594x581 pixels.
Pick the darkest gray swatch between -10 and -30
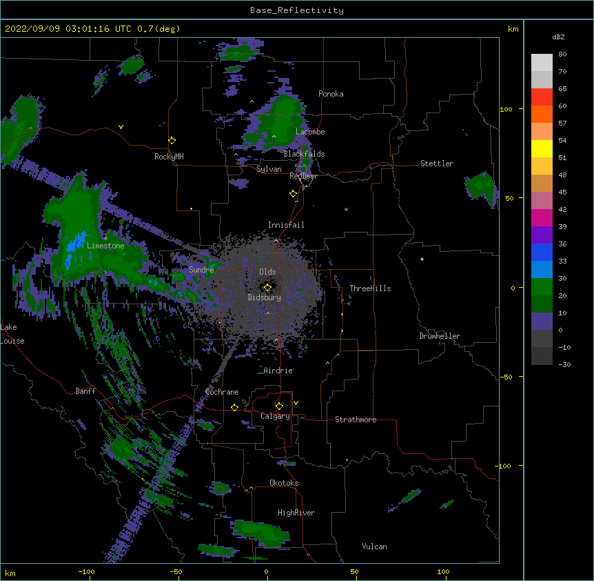(x=542, y=356)
